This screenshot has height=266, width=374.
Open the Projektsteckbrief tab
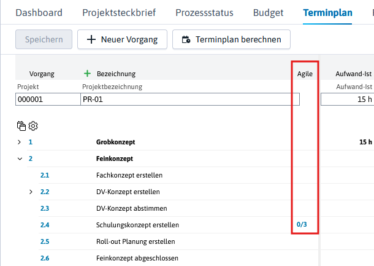tap(119, 13)
